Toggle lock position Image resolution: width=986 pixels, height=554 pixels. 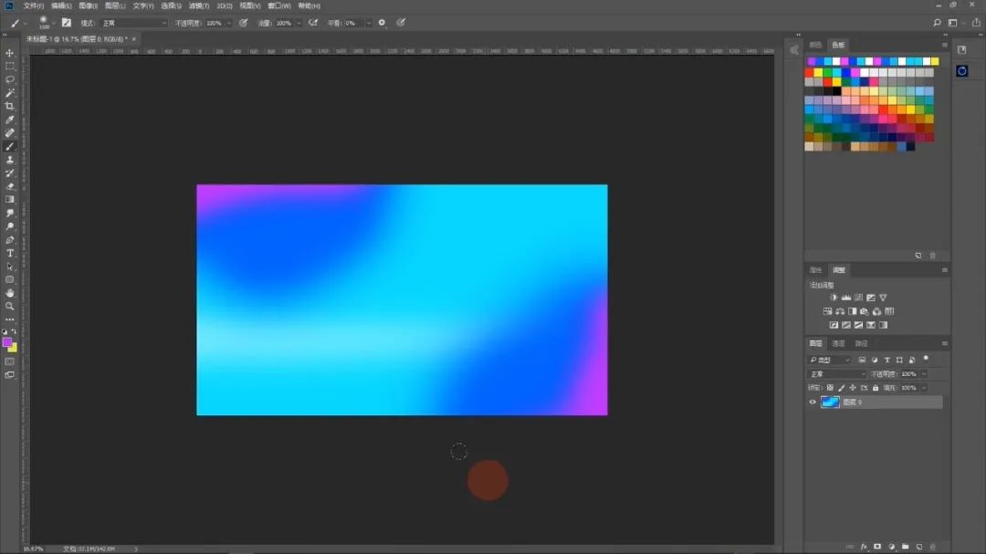click(x=853, y=388)
